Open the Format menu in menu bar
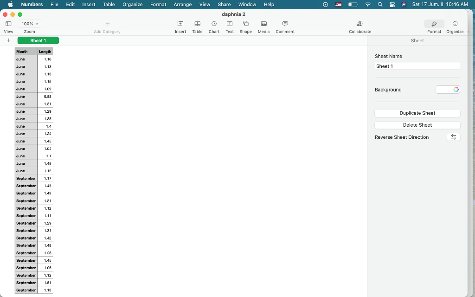Image resolution: width=475 pixels, height=297 pixels. tap(158, 4)
